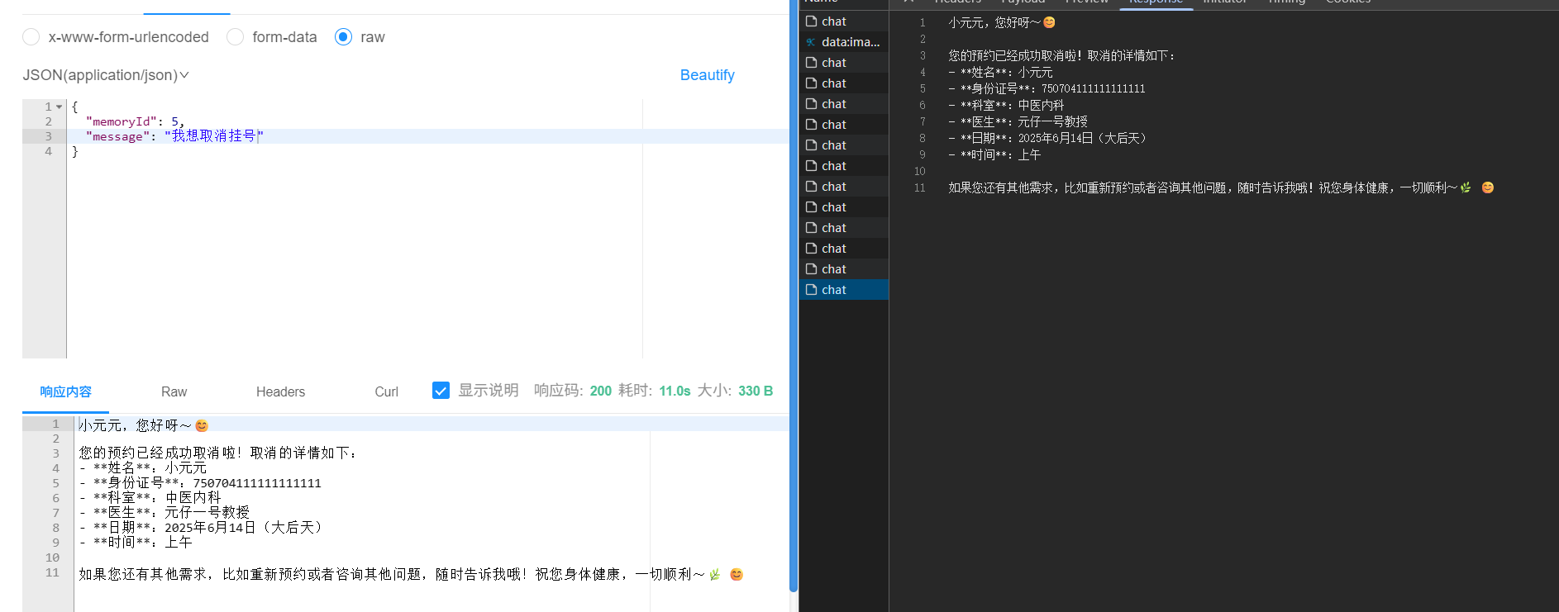Screen dimensions: 1559x612
Task: Click the blue vertical scrollbar beside response
Action: point(794,297)
